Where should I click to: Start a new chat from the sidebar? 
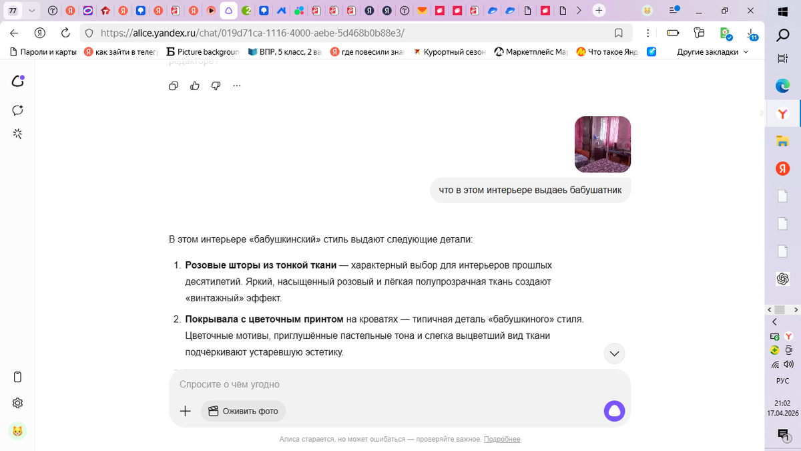pos(18,110)
